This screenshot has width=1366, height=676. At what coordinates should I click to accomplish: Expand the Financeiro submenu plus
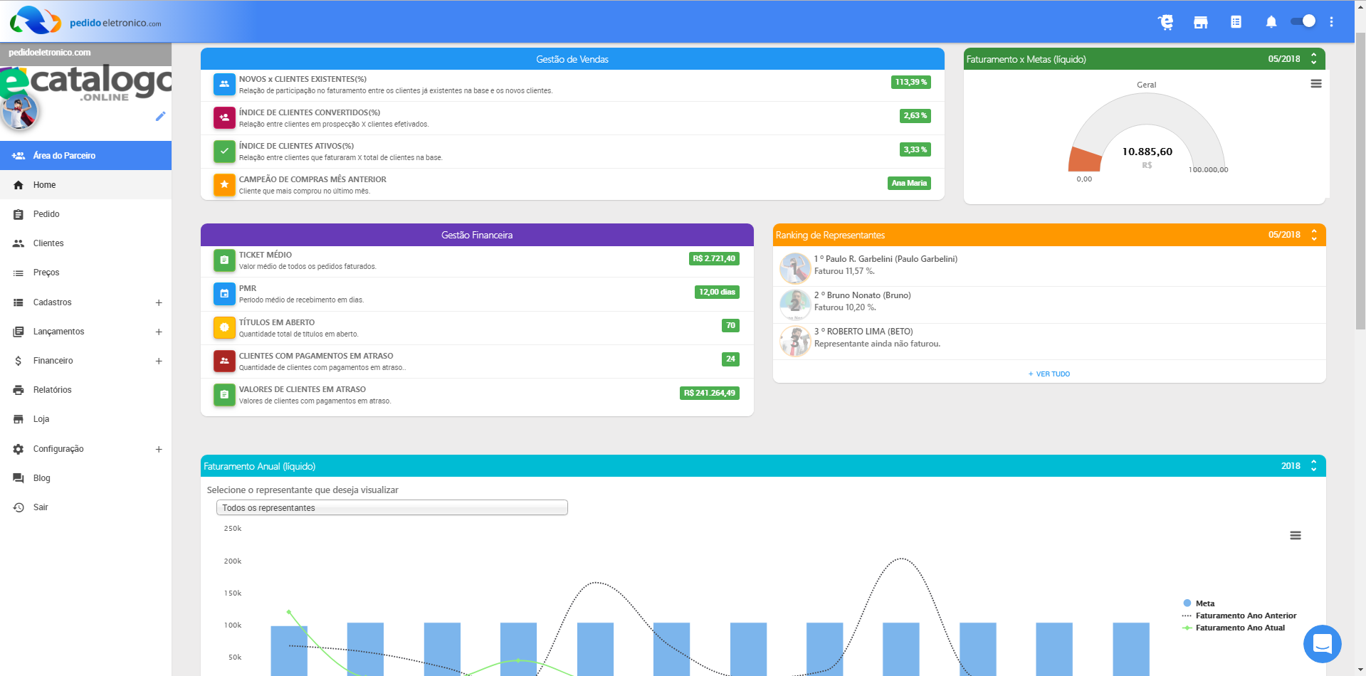click(159, 361)
